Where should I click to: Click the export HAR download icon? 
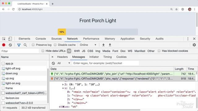tap(110, 45)
